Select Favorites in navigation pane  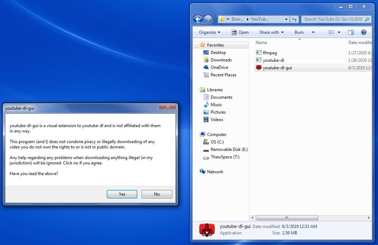[215, 45]
